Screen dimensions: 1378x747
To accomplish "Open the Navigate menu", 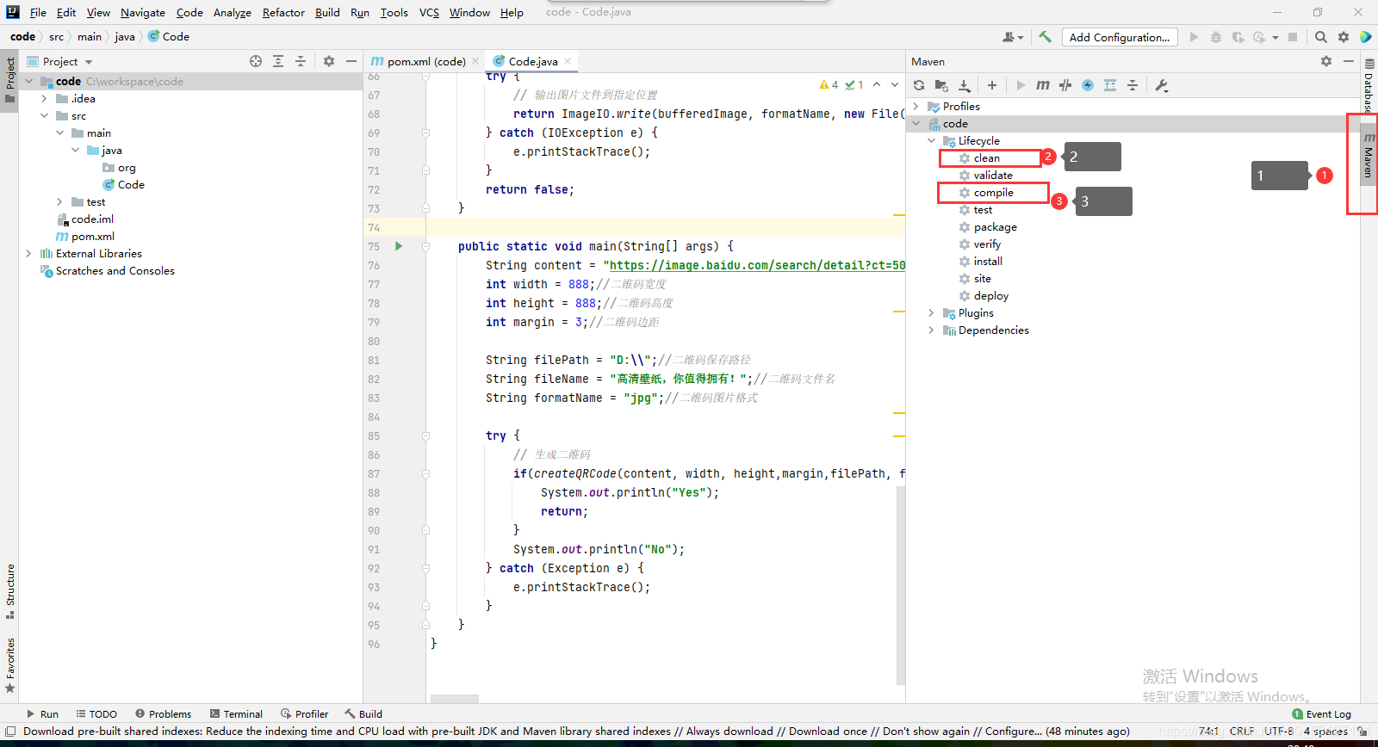I will 143,12.
